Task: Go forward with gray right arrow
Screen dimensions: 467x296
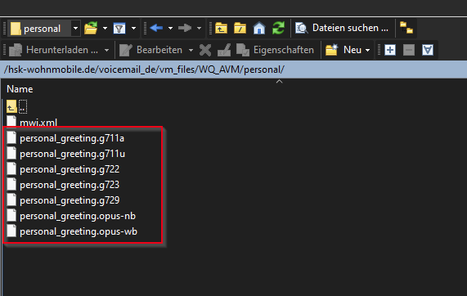Action: point(185,29)
